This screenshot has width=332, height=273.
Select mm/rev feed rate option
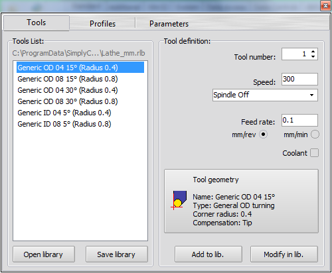coord(263,135)
